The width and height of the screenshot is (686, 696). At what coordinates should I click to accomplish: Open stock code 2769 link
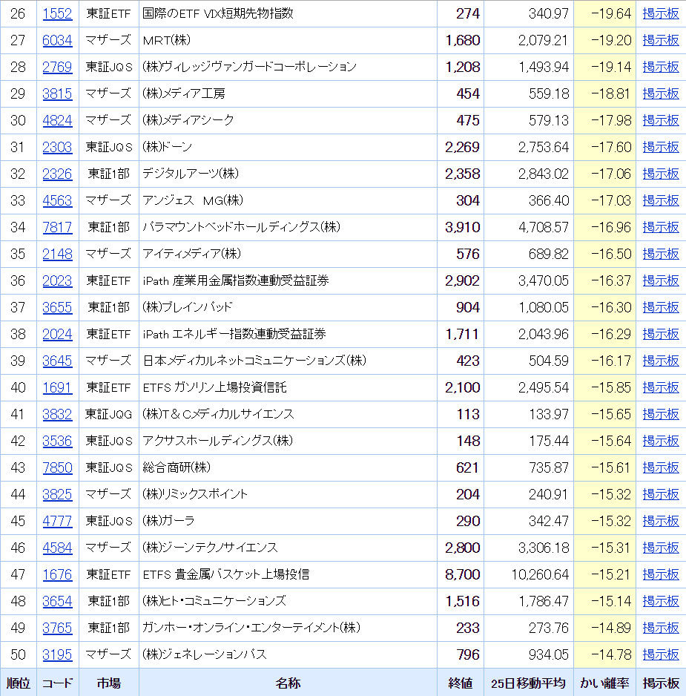(x=57, y=67)
